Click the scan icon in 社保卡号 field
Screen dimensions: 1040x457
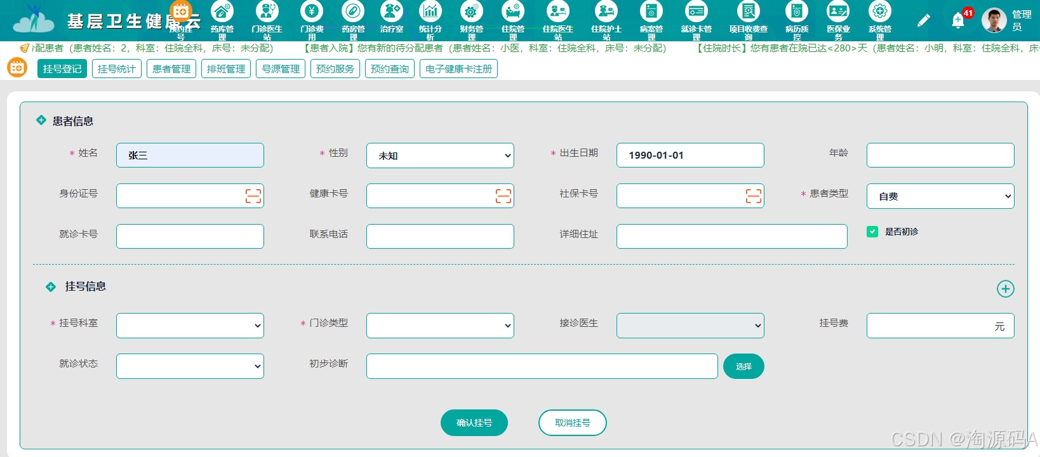pos(754,196)
